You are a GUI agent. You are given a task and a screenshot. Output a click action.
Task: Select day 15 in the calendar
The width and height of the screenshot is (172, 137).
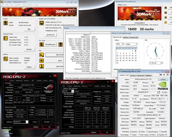tap(133, 56)
